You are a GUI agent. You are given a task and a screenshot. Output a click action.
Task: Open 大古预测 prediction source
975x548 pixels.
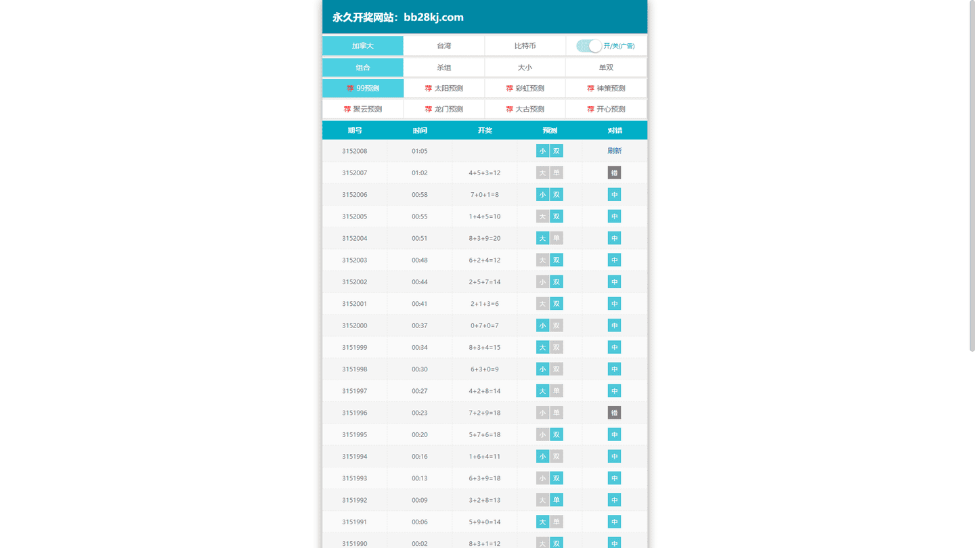(525, 109)
